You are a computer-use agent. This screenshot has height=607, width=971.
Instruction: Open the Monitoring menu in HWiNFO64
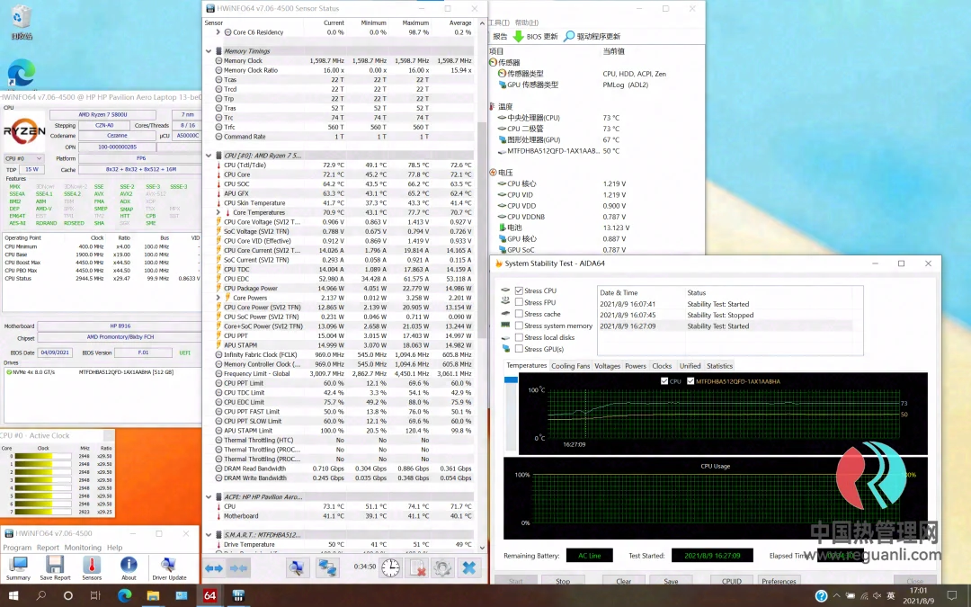(x=83, y=548)
